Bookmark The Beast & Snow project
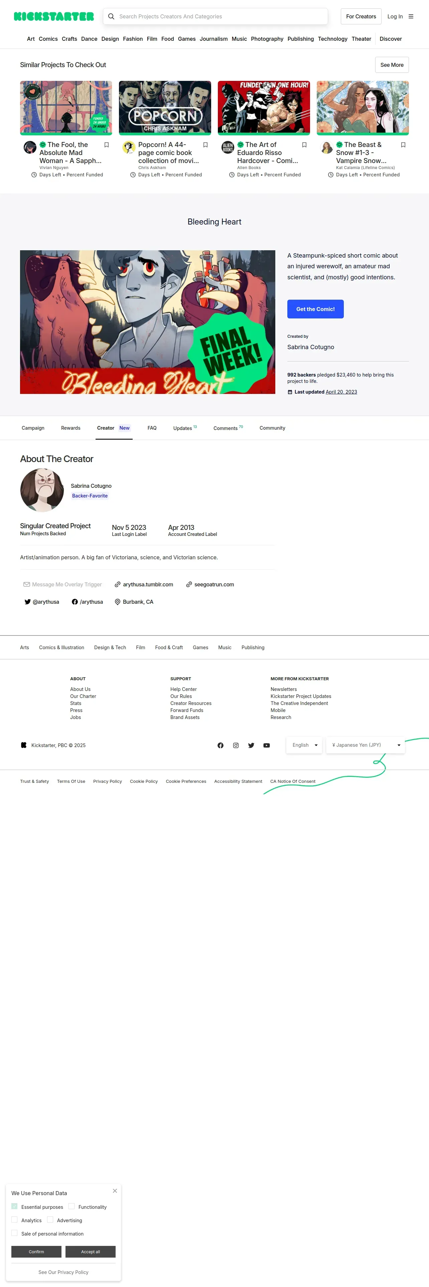 tap(403, 145)
